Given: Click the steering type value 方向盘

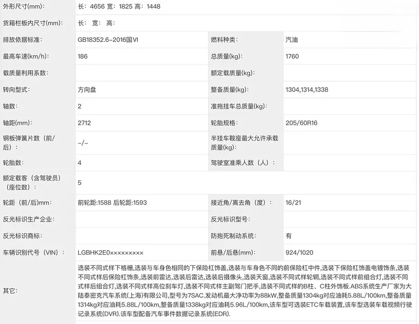Looking at the screenshot, I should 87,90.
